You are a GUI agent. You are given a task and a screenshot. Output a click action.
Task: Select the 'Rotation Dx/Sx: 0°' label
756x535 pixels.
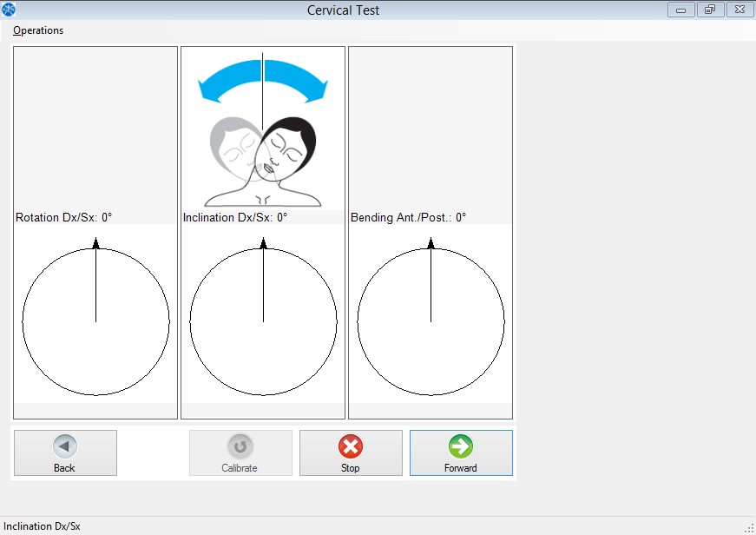[x=63, y=218]
